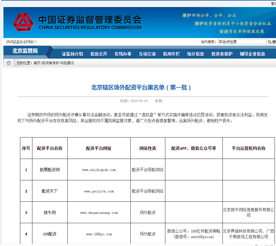The width and height of the screenshot is (276, 246).
Task: Open the 统计信息 section
Action: (x=195, y=54)
